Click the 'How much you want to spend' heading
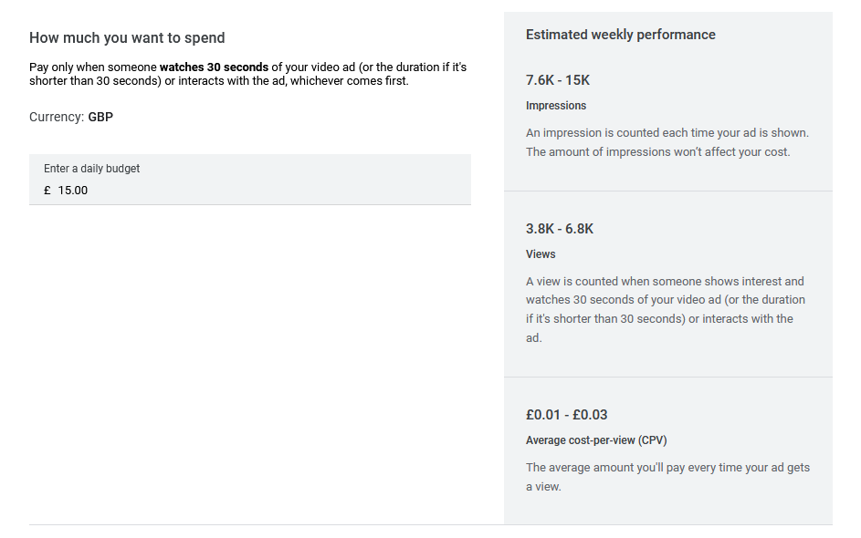 (x=127, y=37)
